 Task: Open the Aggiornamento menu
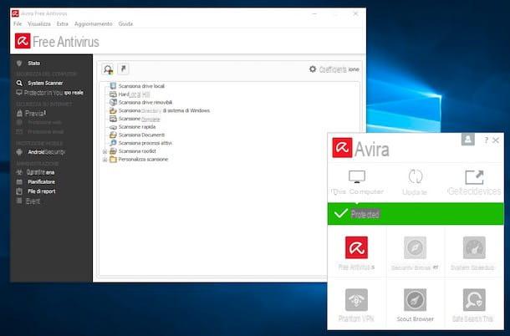(94, 23)
